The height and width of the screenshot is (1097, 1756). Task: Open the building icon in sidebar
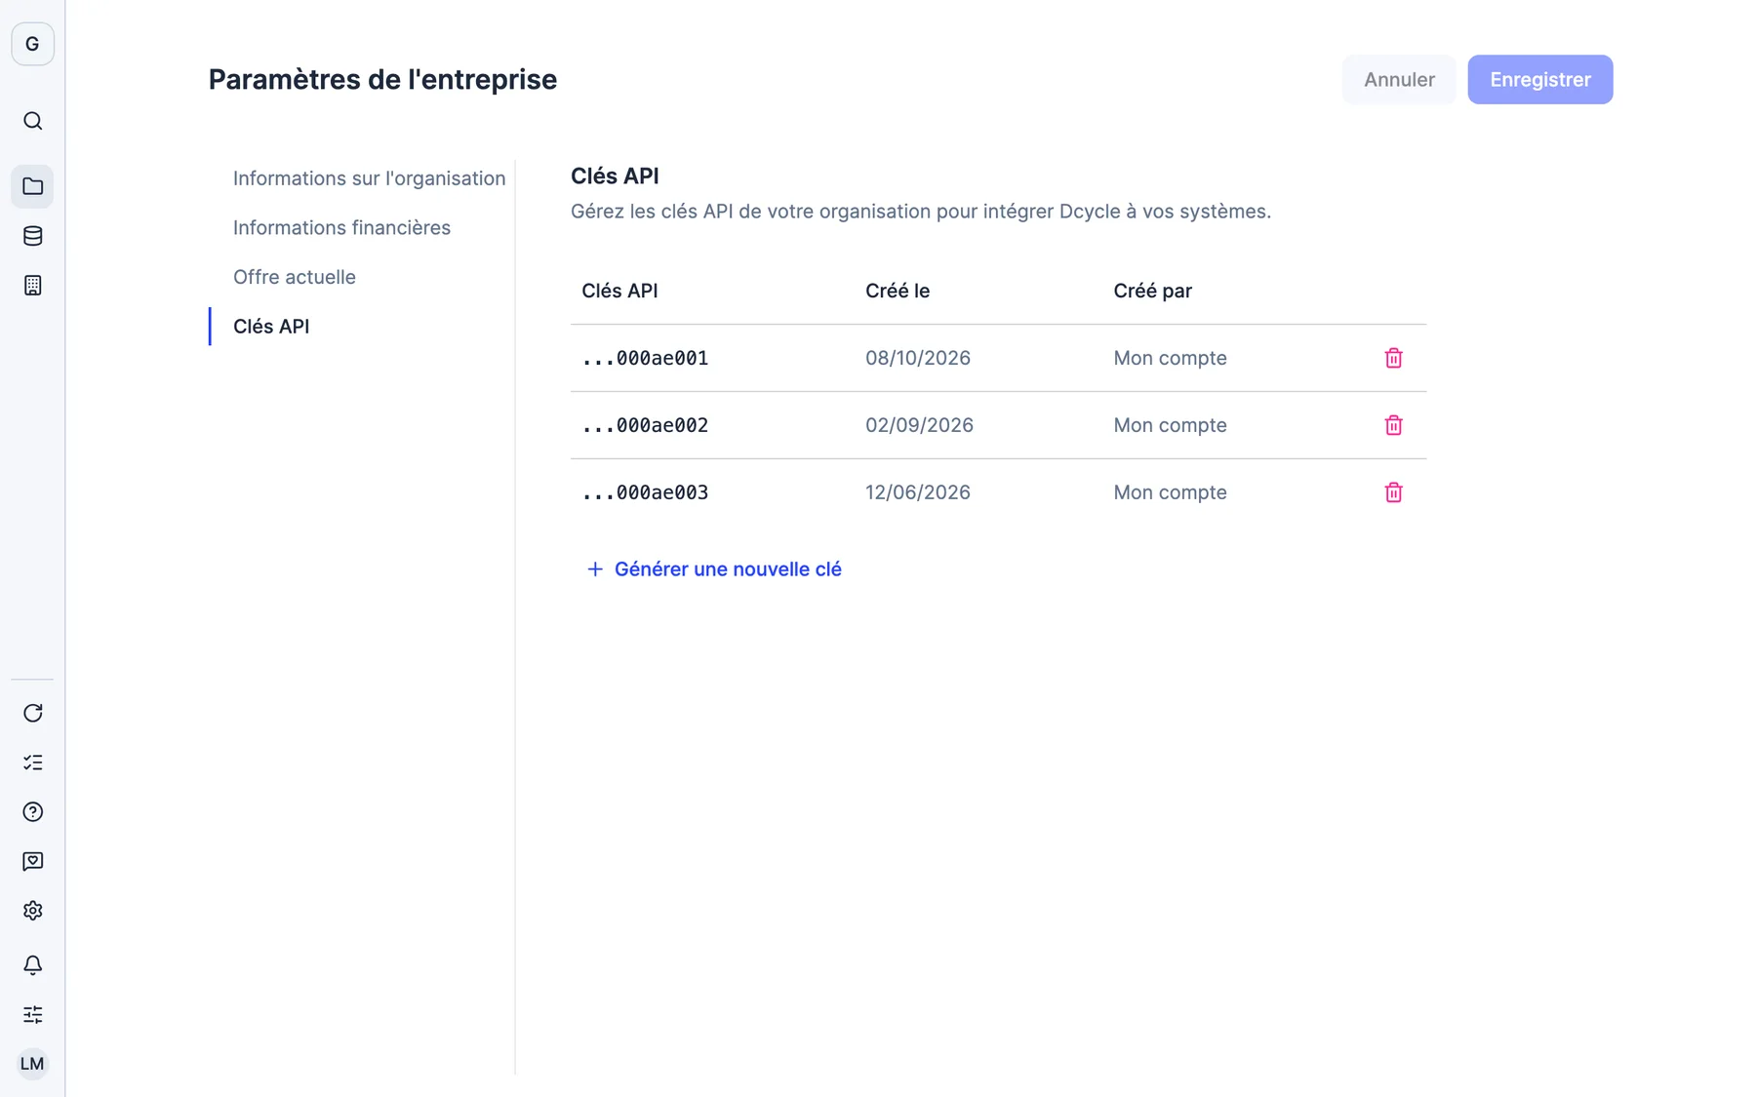click(32, 286)
